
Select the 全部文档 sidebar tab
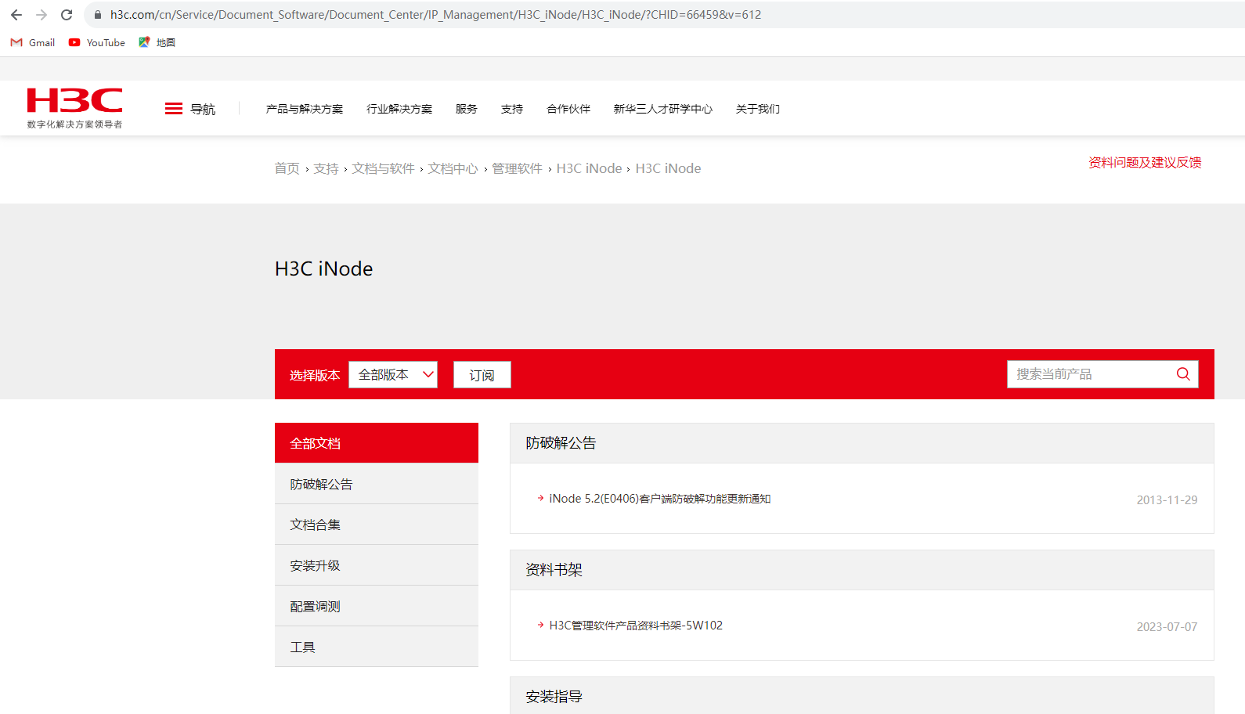[377, 443]
